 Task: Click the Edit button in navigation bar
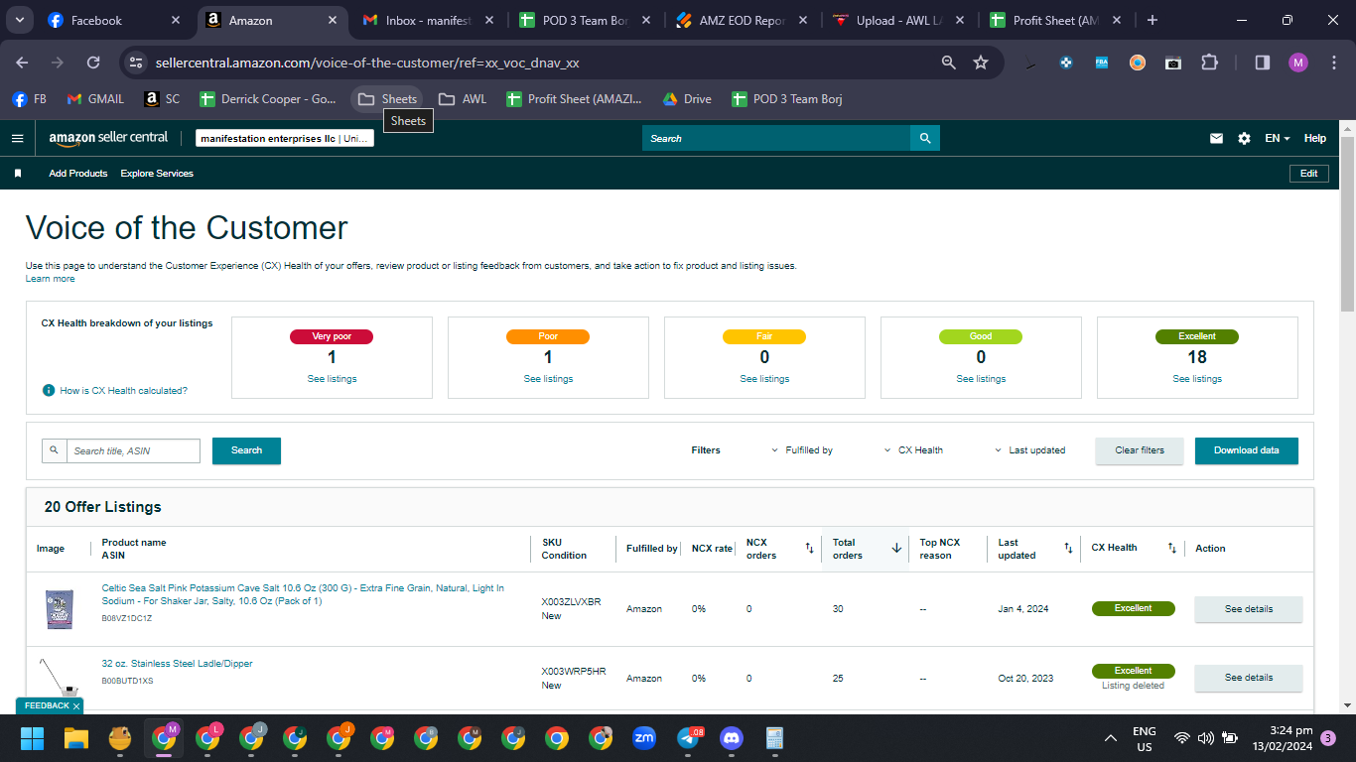pos(1309,174)
